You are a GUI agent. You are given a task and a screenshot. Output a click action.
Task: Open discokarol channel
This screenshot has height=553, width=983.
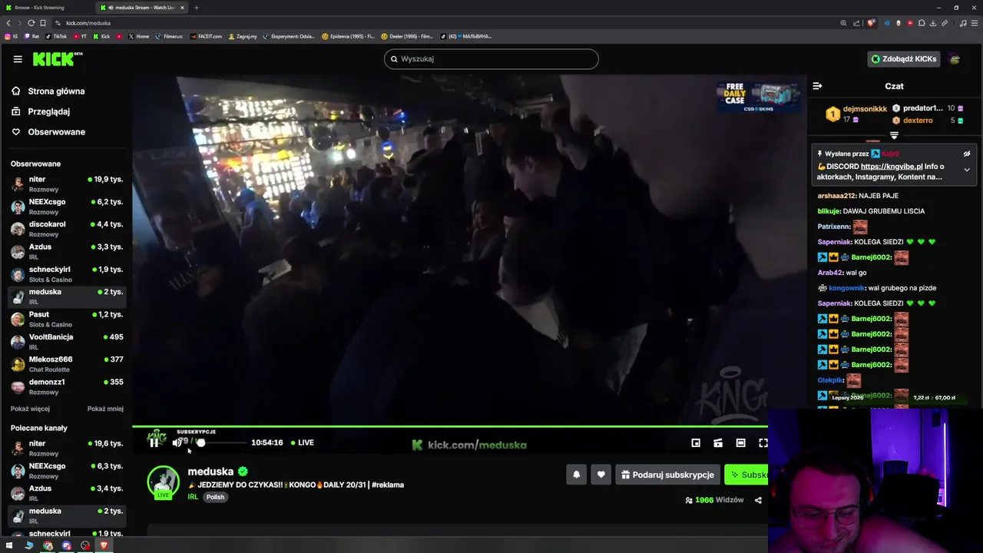(67, 229)
